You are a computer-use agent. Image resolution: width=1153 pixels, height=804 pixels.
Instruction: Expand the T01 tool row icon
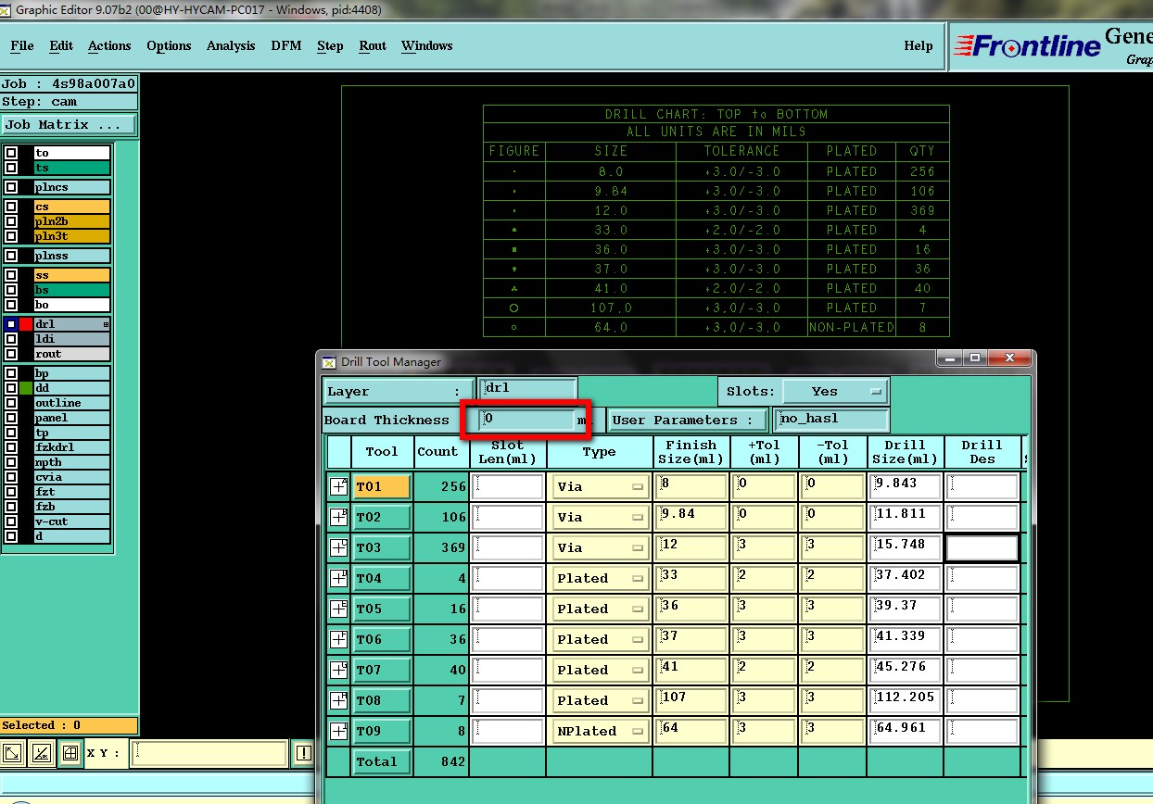click(x=339, y=486)
